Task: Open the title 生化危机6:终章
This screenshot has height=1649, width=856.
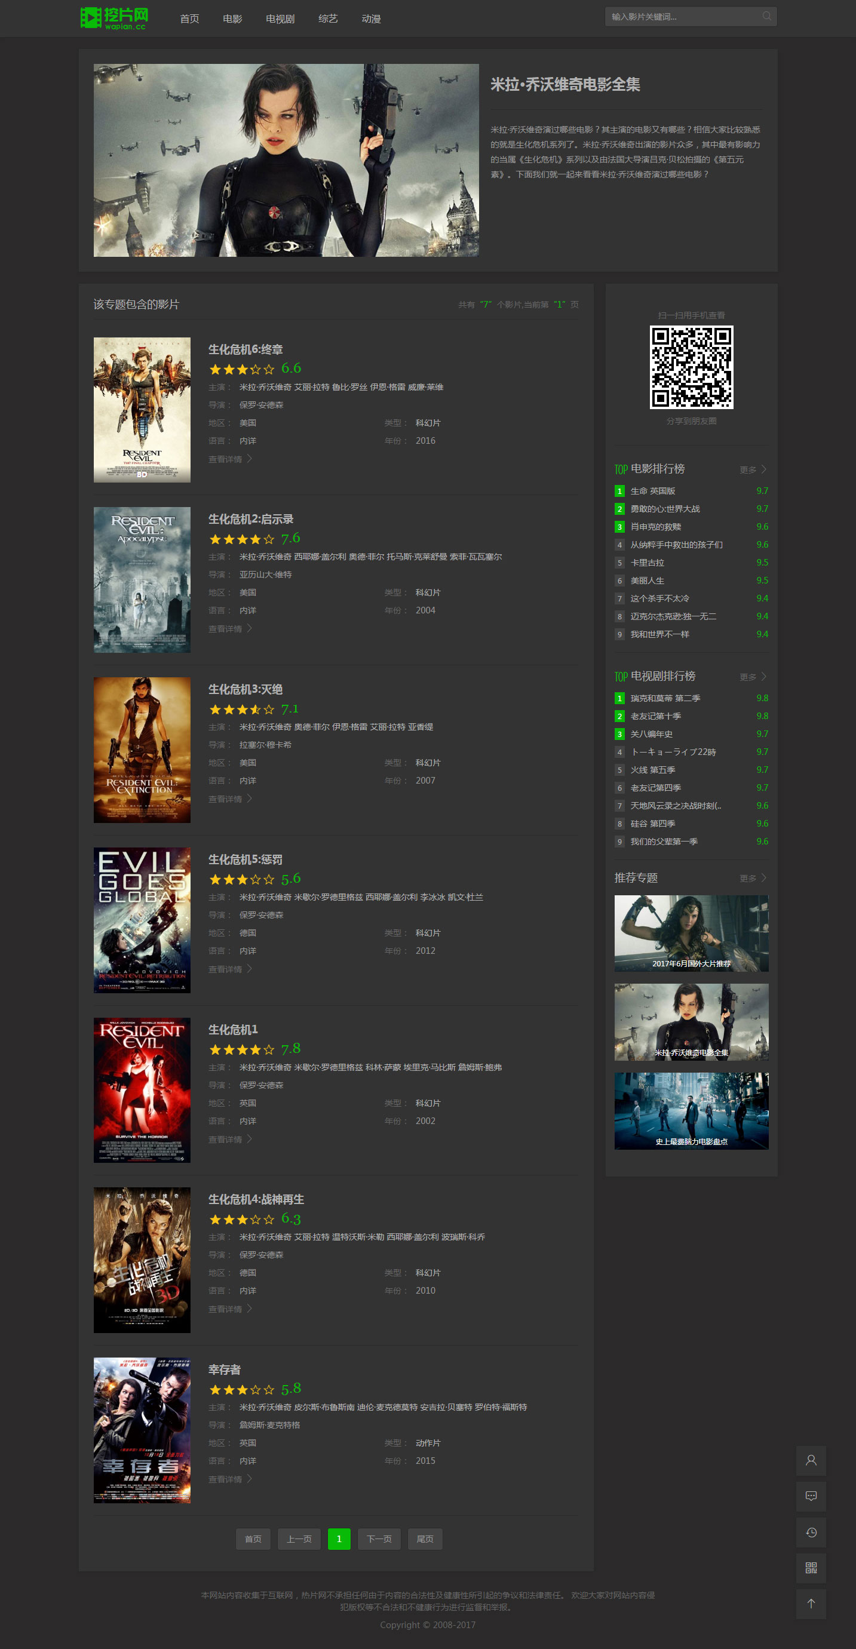Action: click(246, 349)
